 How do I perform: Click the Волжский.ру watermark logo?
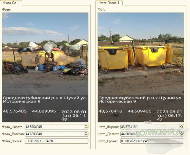tap(160, 133)
